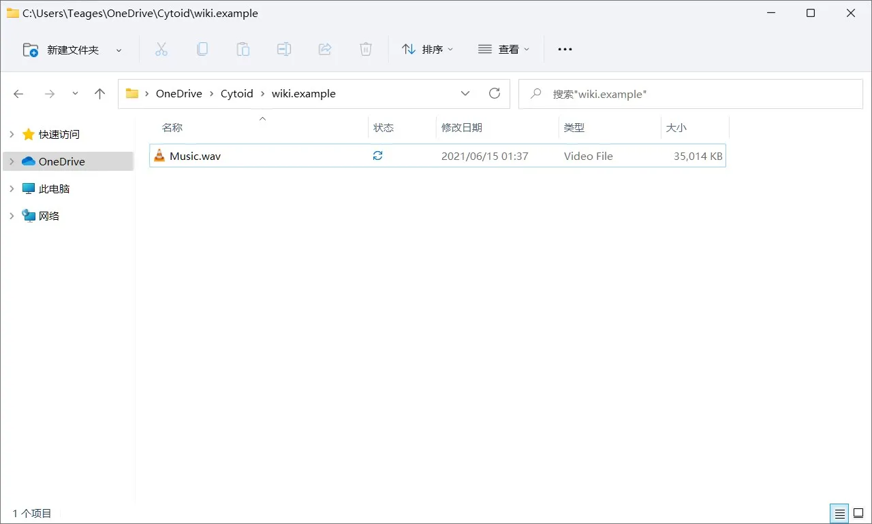The image size is (872, 524).
Task: Switch to large icons view toggle
Action: coord(858,513)
